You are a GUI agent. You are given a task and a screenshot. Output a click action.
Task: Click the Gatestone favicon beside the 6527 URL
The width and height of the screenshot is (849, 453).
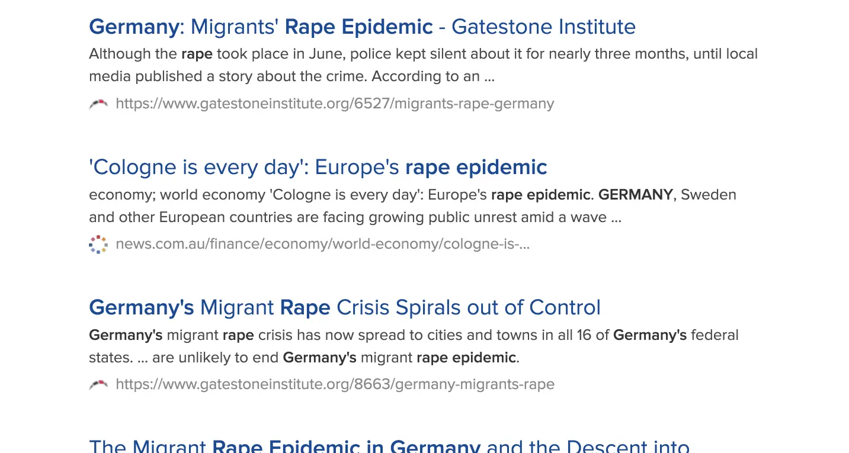point(98,104)
